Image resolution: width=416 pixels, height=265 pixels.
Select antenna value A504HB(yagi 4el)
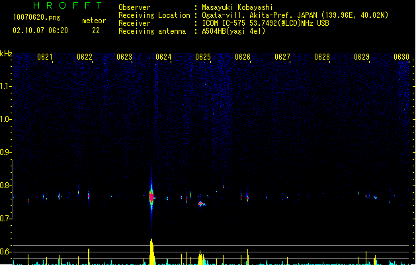(233, 31)
